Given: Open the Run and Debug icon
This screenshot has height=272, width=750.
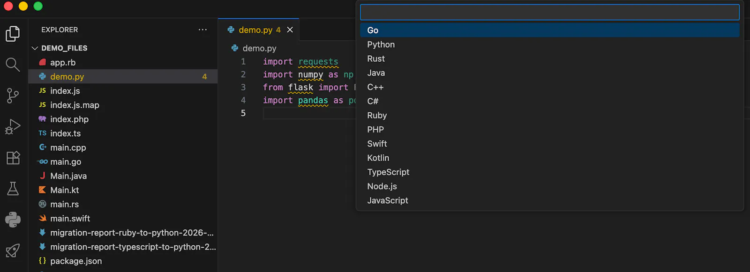Looking at the screenshot, I should 13,126.
